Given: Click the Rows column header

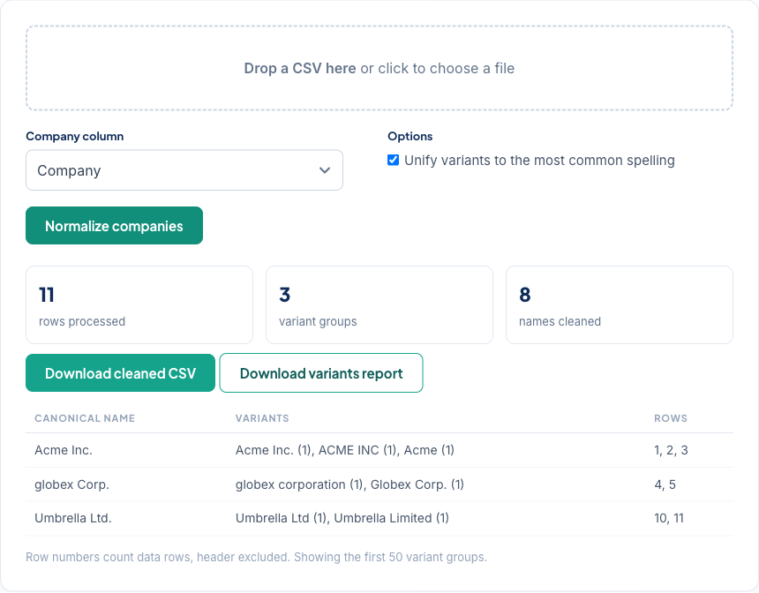Looking at the screenshot, I should (671, 418).
